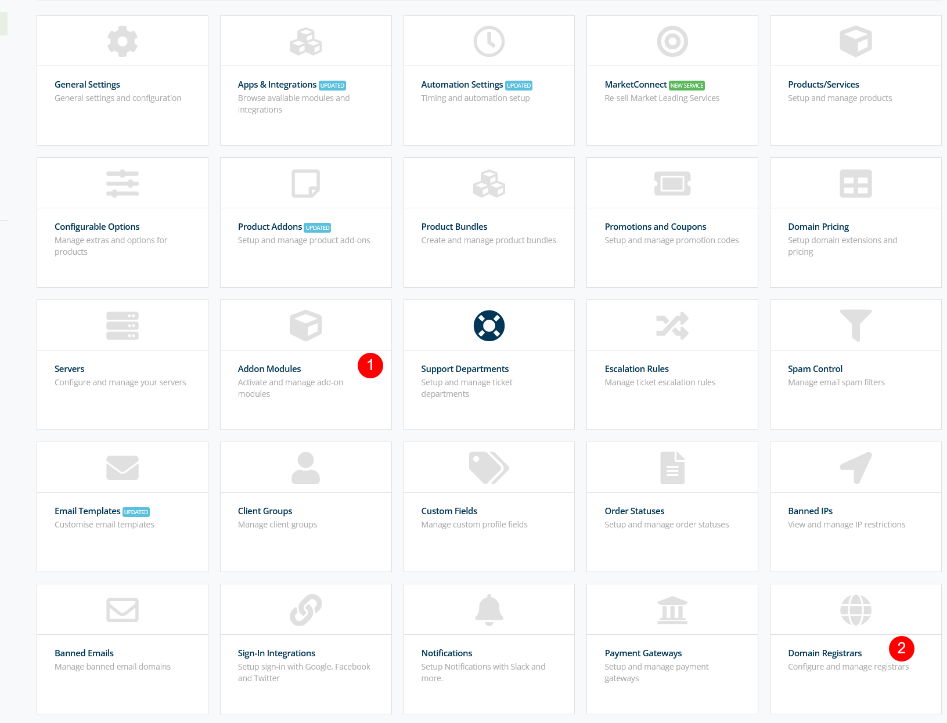Click the Escalation Rules shuffle icon
Screen dimensions: 947x723
click(x=672, y=326)
